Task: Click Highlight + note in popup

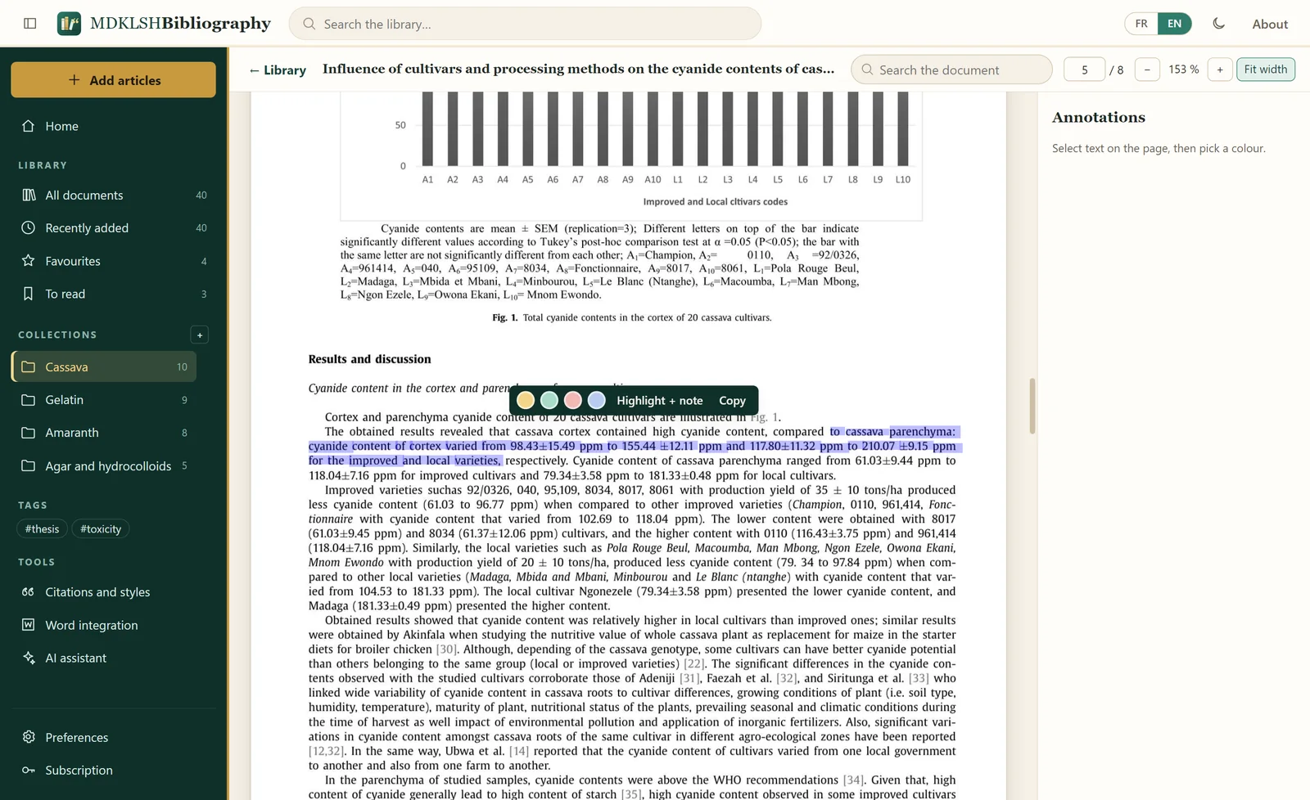Action: (660, 400)
